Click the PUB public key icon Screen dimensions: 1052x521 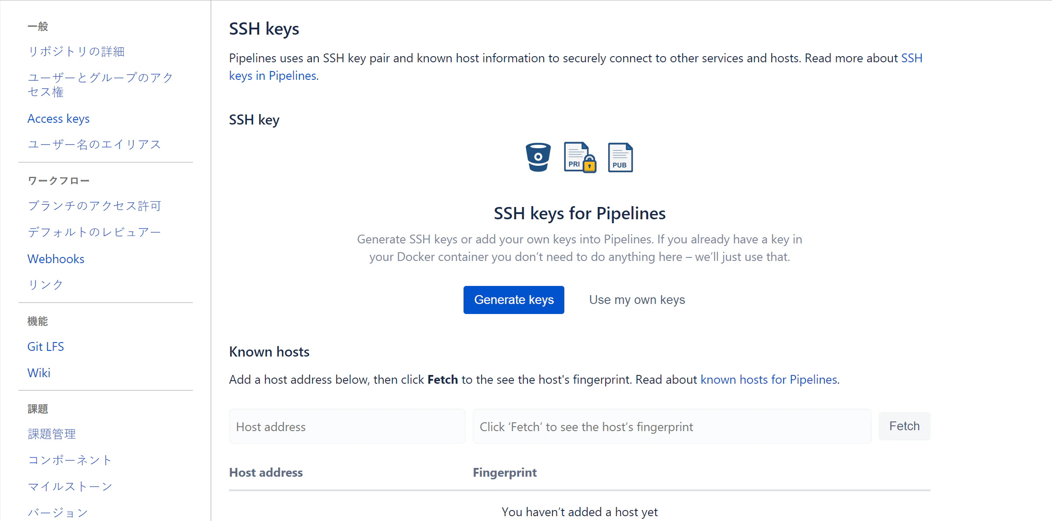point(620,157)
